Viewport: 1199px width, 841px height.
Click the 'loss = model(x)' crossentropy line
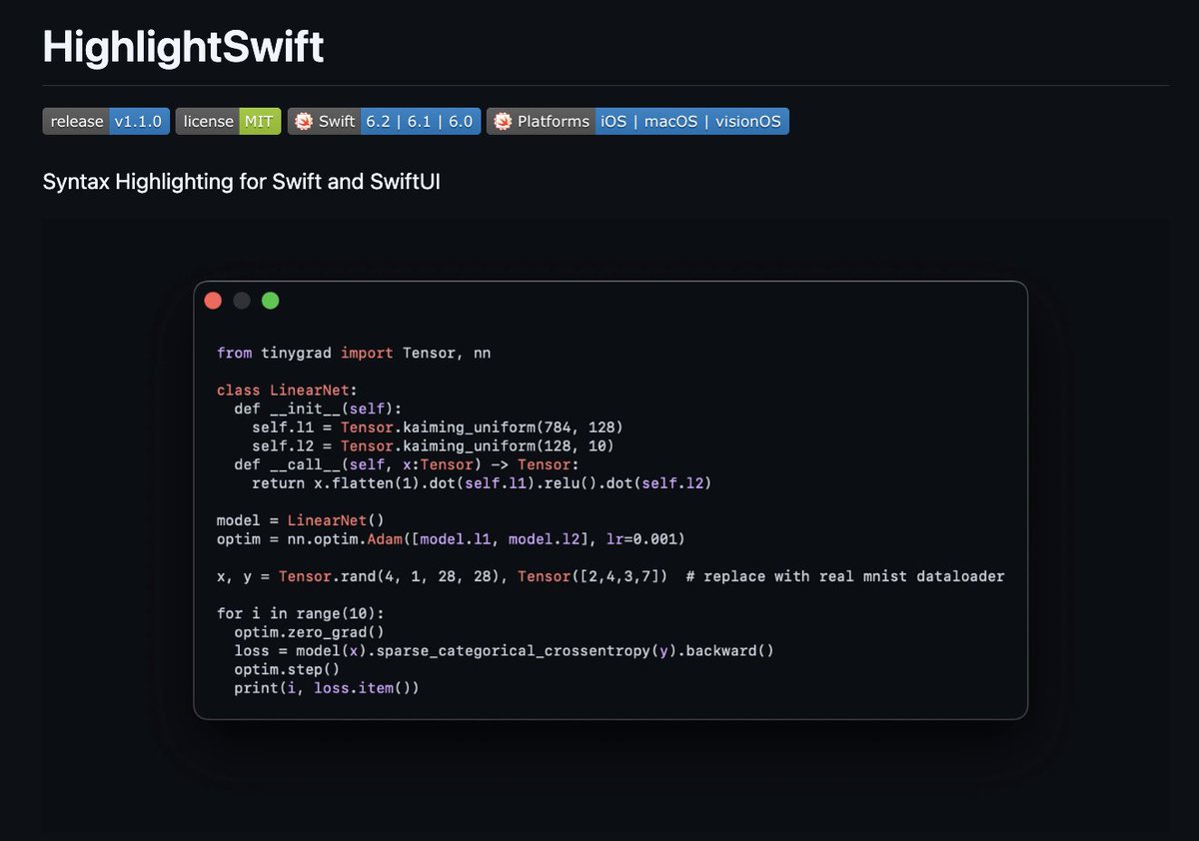505,651
